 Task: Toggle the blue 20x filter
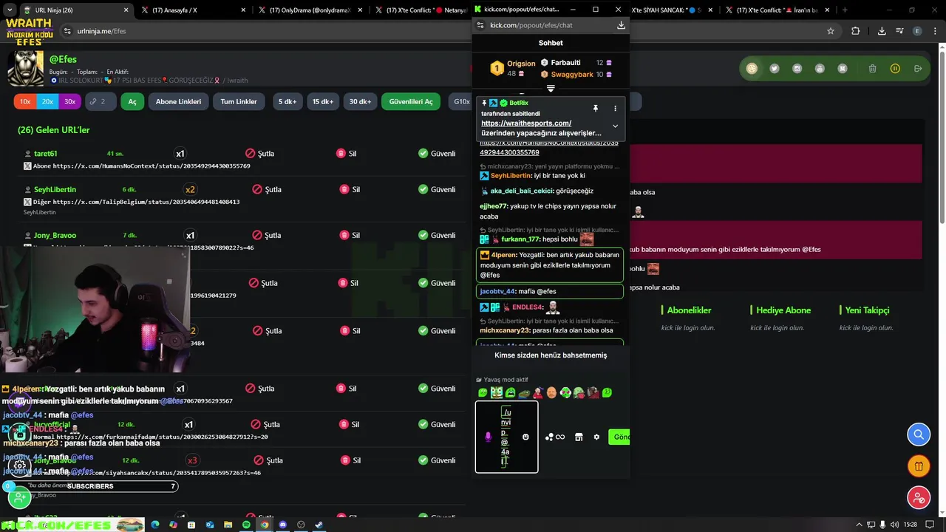(47, 101)
